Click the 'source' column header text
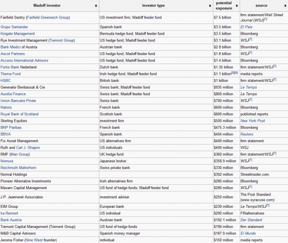The width and height of the screenshot is (288, 243). 261,6
